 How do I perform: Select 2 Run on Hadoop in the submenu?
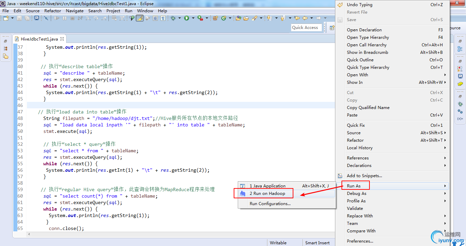(287, 194)
